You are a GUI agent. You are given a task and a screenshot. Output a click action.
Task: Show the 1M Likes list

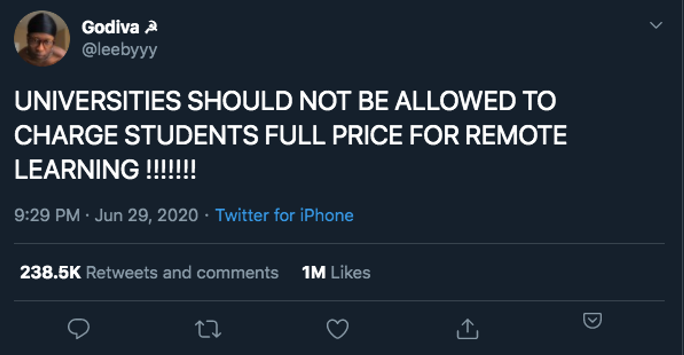point(336,273)
